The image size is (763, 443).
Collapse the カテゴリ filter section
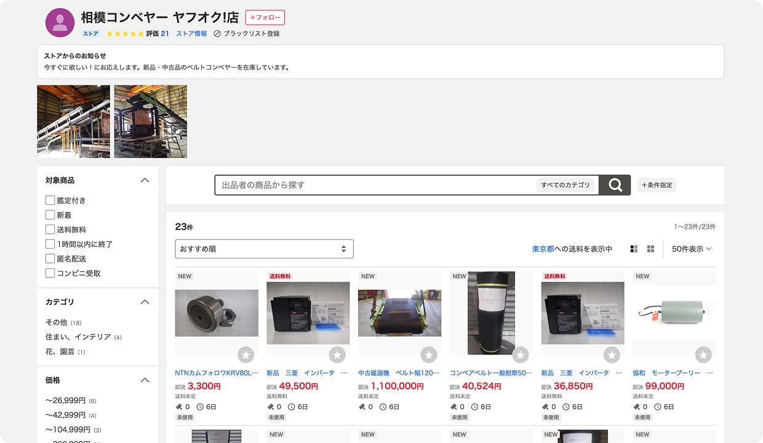[x=145, y=302]
